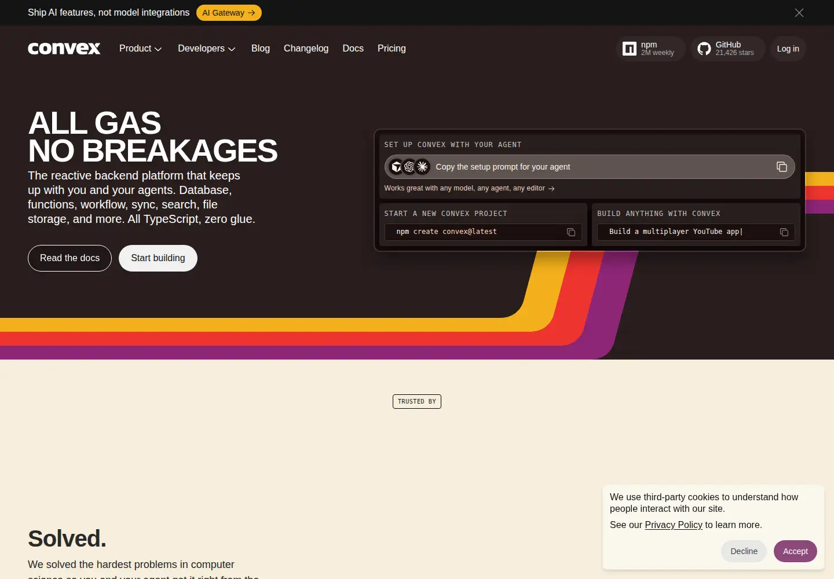Screen dimensions: 834x579
Task: Click the 'npm 2M weekly' stat text
Action: point(657,49)
